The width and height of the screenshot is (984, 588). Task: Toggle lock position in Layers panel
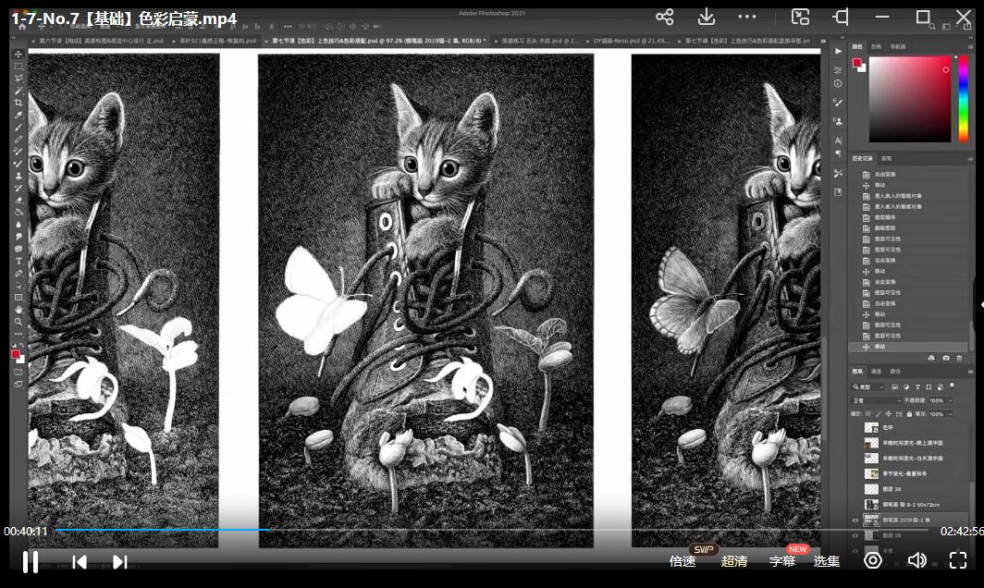(888, 414)
